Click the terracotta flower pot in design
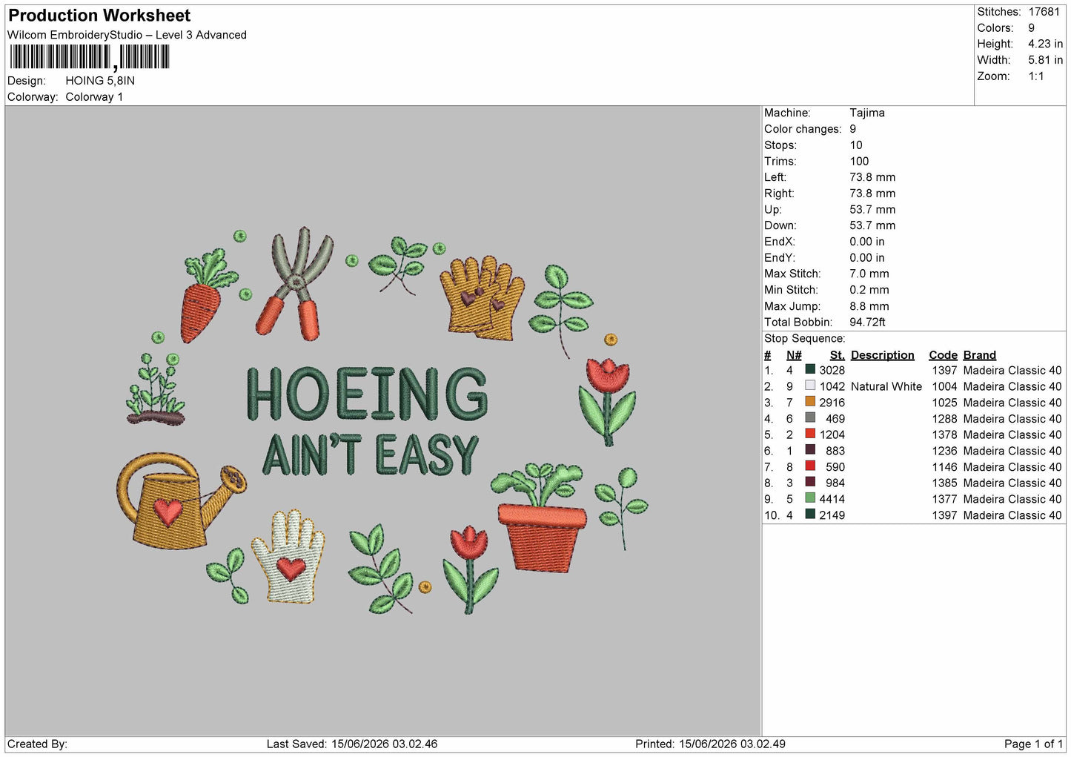The image size is (1071, 757). coord(542,537)
